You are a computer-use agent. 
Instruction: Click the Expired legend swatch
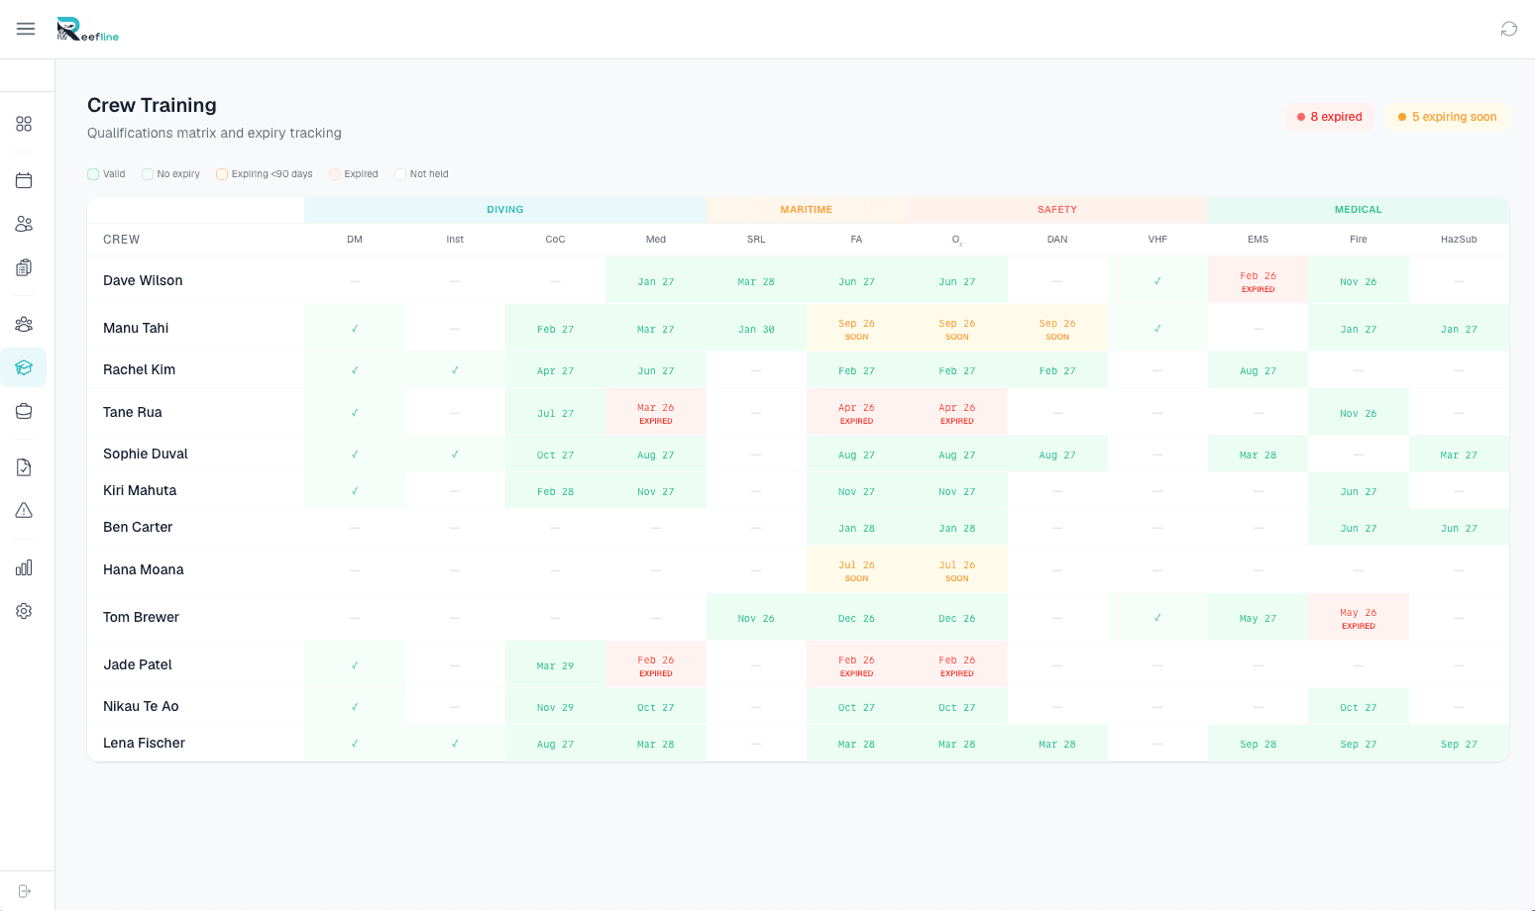pos(335,174)
